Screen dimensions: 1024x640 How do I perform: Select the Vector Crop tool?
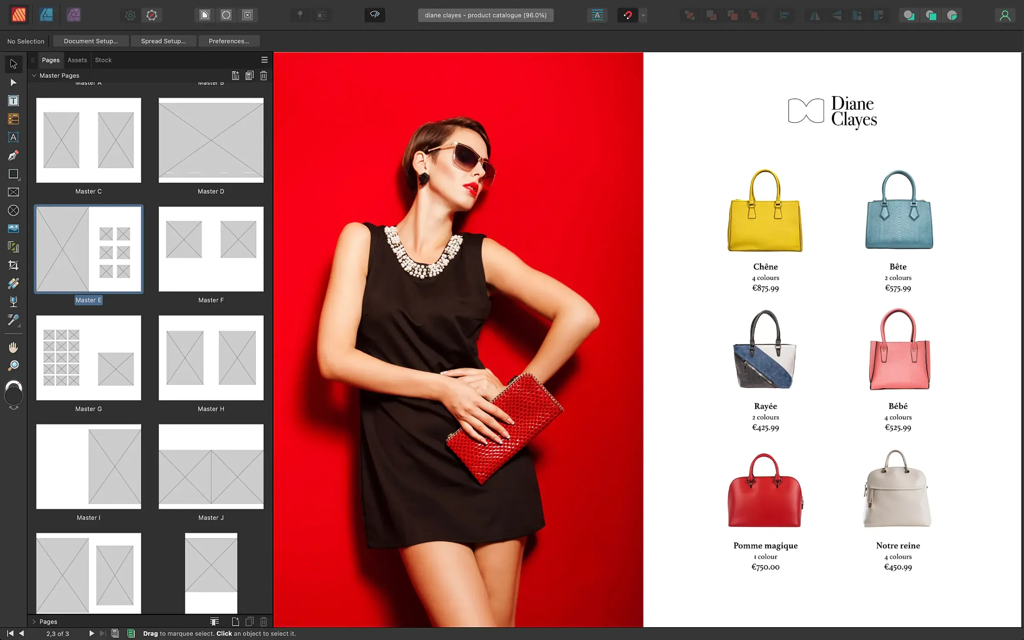coord(13,265)
